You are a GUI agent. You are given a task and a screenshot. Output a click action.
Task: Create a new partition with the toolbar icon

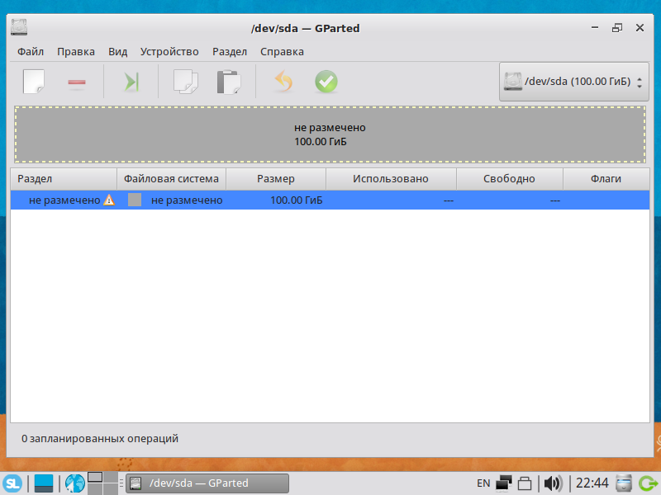34,82
